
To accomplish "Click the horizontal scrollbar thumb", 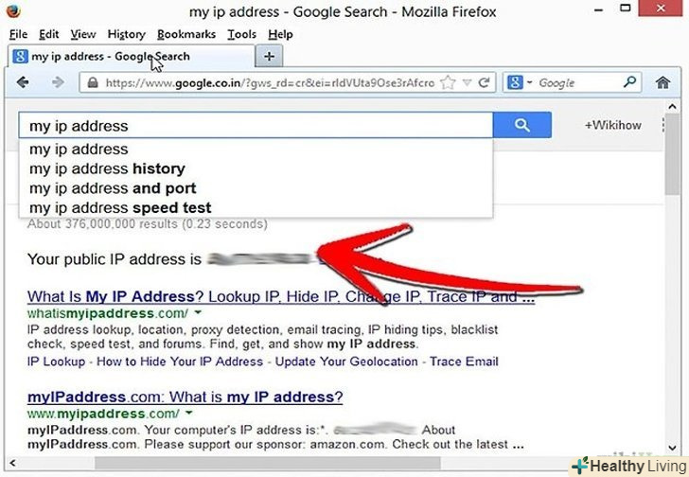I will pyautogui.click(x=268, y=463).
